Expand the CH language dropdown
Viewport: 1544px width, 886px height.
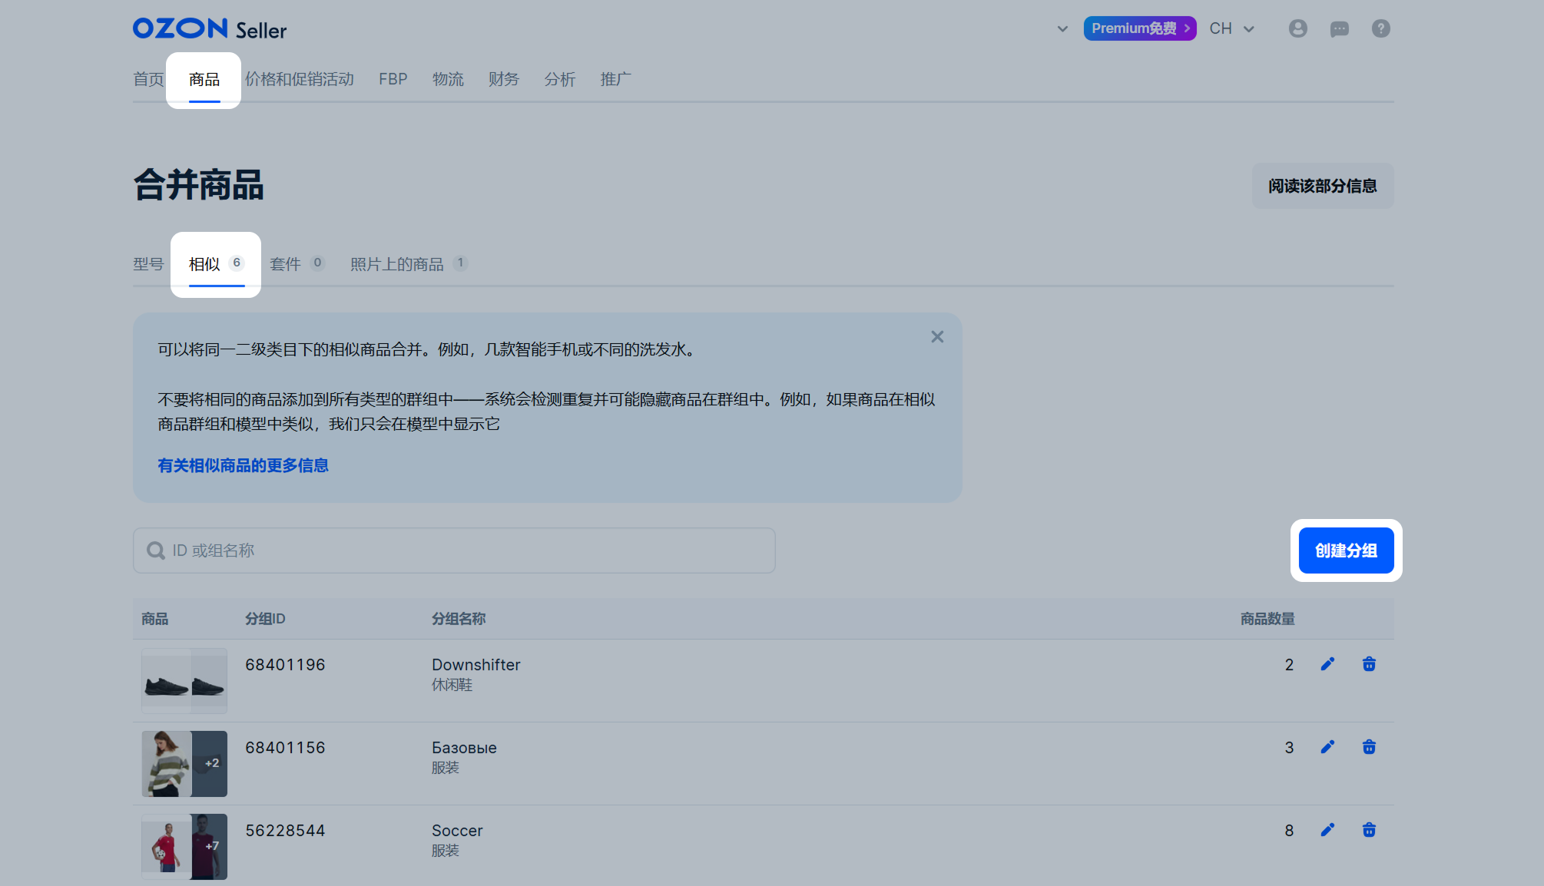tap(1232, 28)
